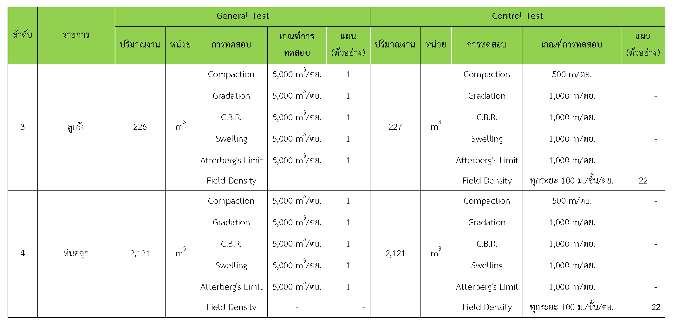Image resolution: width=678 pixels, height=330 pixels.
Task: Select the quantity cell showing 227
Action: coord(395,127)
